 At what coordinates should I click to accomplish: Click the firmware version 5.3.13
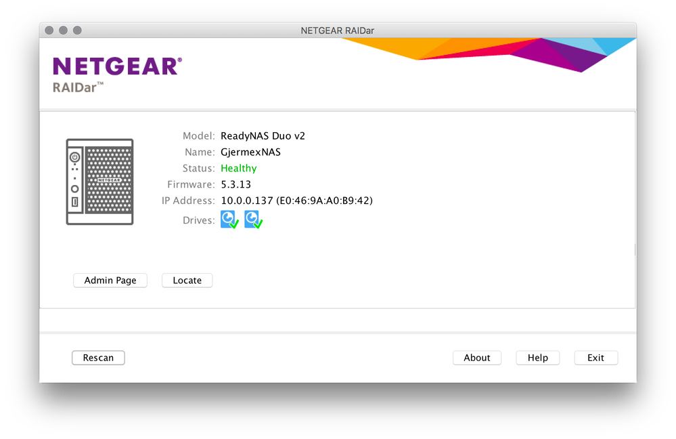[236, 184]
